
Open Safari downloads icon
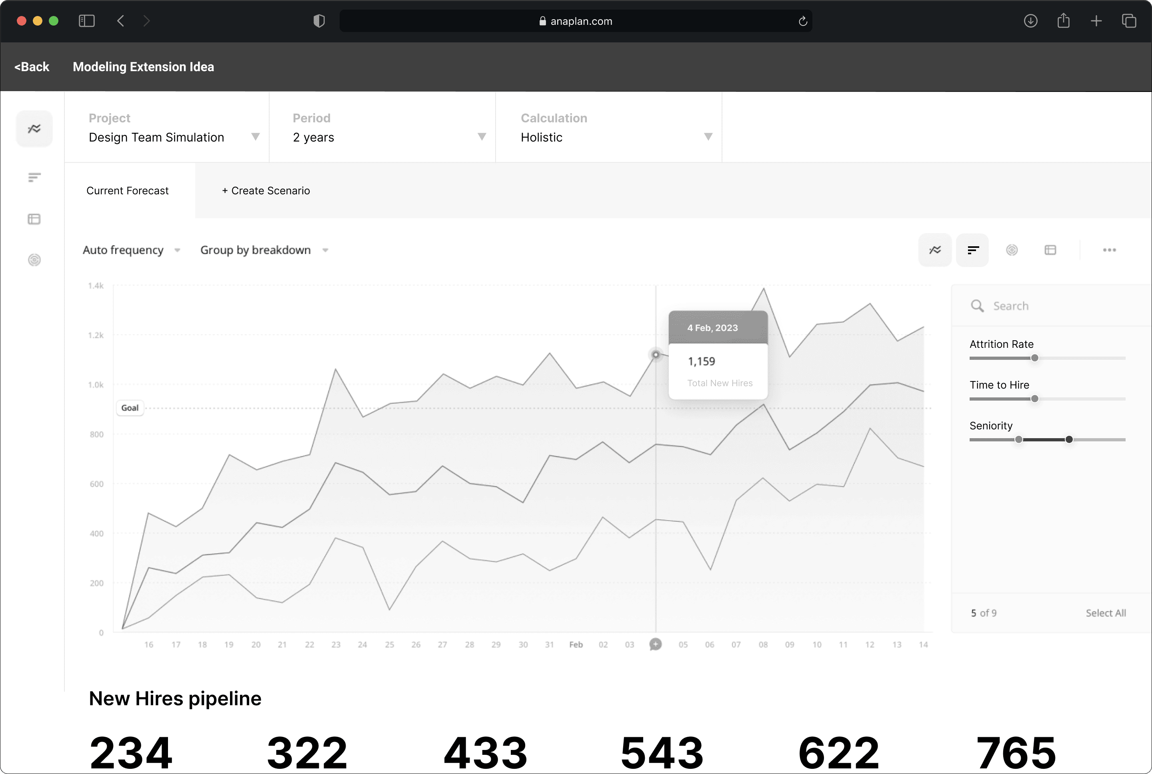[1030, 21]
